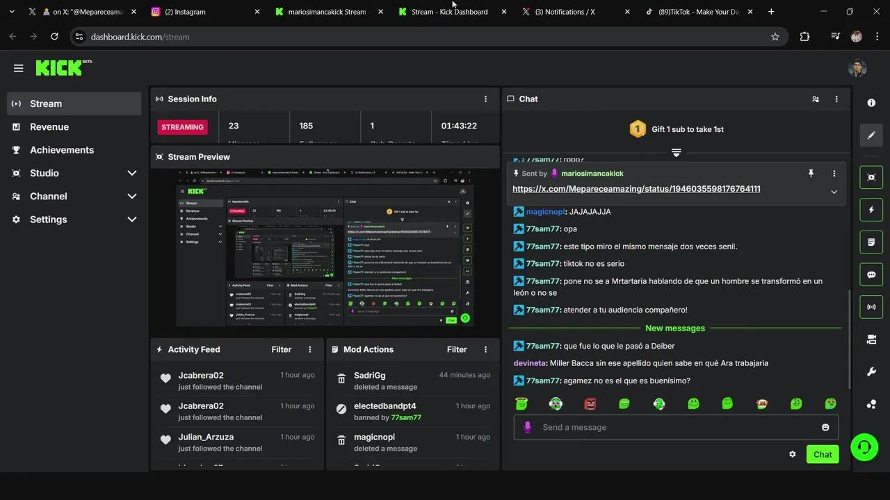Toggle the lightning bolt activity panel icon
The height and width of the screenshot is (500, 890).
pyautogui.click(x=871, y=210)
